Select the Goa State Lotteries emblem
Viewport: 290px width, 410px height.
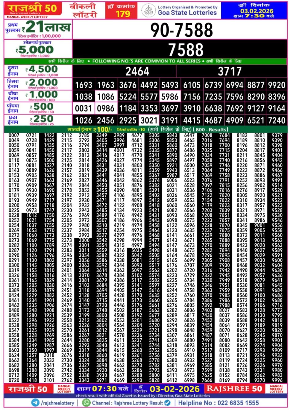(x=149, y=10)
